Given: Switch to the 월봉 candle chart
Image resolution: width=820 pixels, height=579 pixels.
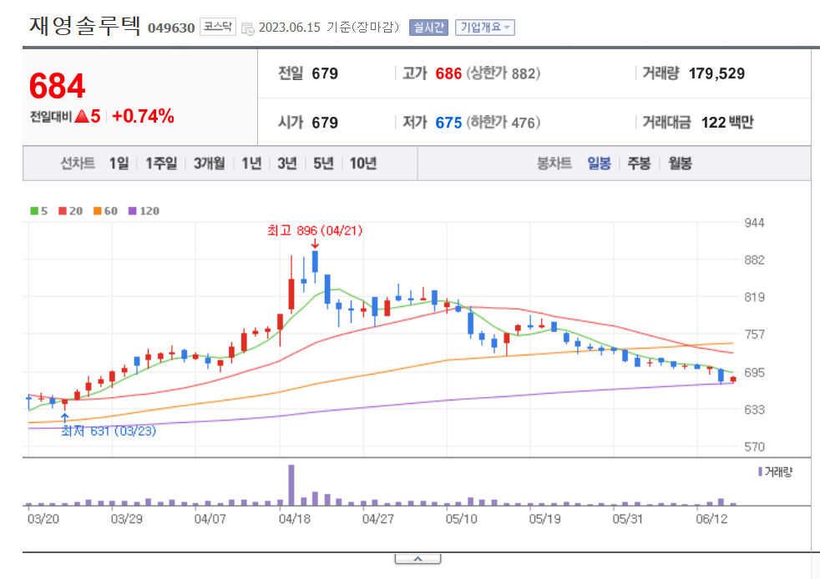Looking at the screenshot, I should (x=680, y=164).
